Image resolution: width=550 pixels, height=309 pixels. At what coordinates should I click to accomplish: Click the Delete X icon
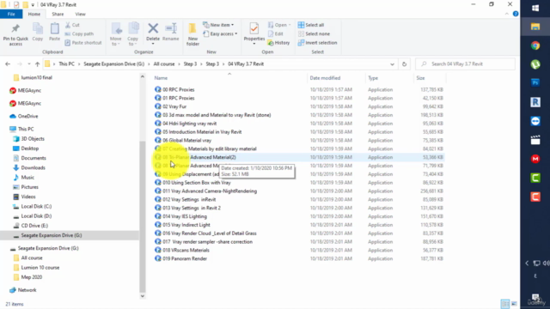click(153, 28)
